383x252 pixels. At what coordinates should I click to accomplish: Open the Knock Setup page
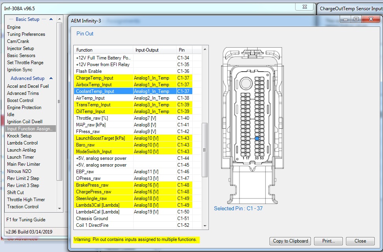[19, 136]
